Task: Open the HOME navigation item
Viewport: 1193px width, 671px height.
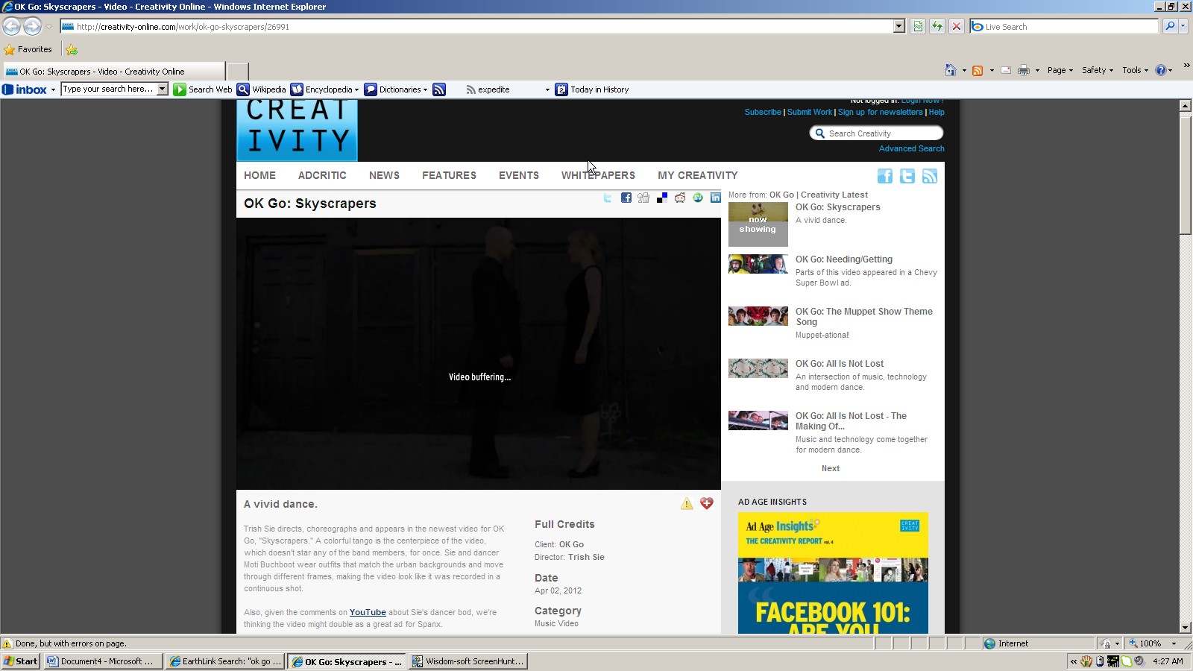Action: [259, 175]
